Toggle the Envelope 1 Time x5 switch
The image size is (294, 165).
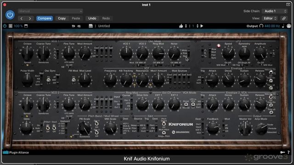click(271, 88)
